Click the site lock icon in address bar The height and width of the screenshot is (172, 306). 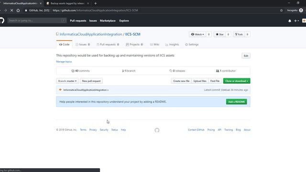(x=26, y=11)
